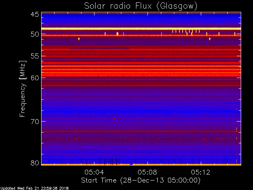Click the yellow spot below 50 MHz on the left
This screenshot has width=253, height=190.
point(79,39)
